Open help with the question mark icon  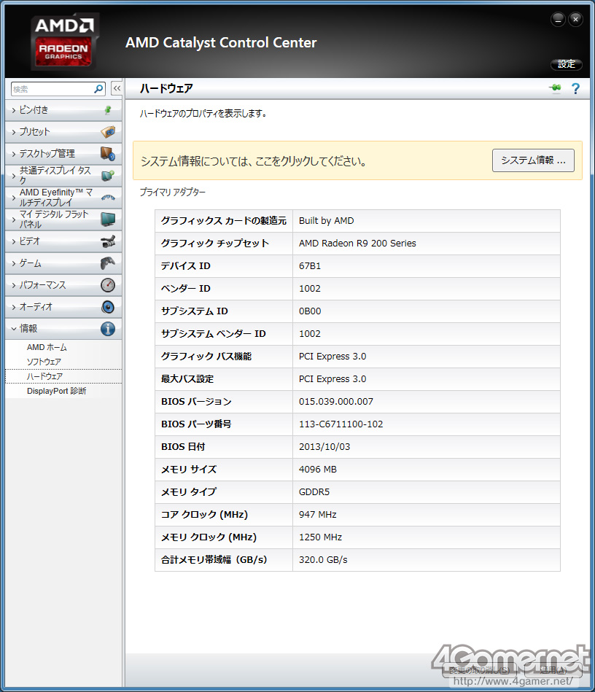click(575, 89)
